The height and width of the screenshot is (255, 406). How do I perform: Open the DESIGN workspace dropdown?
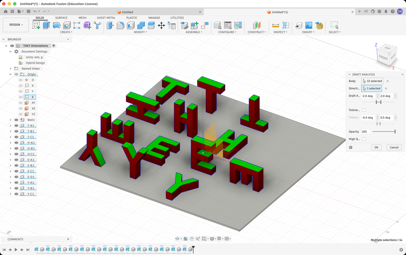(16, 25)
